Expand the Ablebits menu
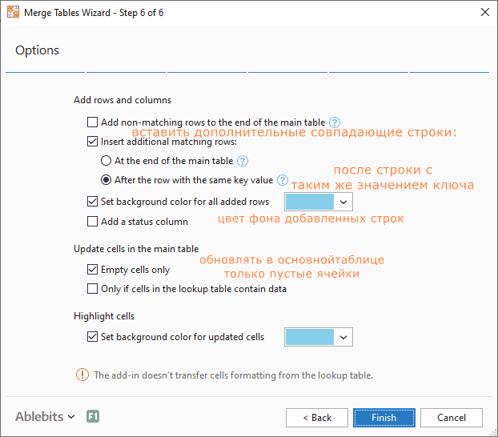498x437 pixels. [x=46, y=417]
